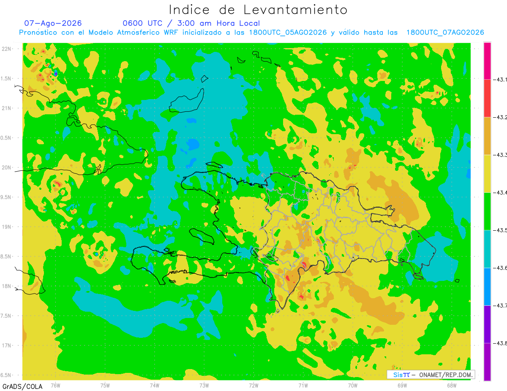Pick the orange legend swatch below -43.2
507x391 pixels.
[x=487, y=136]
